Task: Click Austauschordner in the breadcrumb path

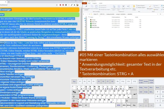Action: pyautogui.click(x=111, y=14)
